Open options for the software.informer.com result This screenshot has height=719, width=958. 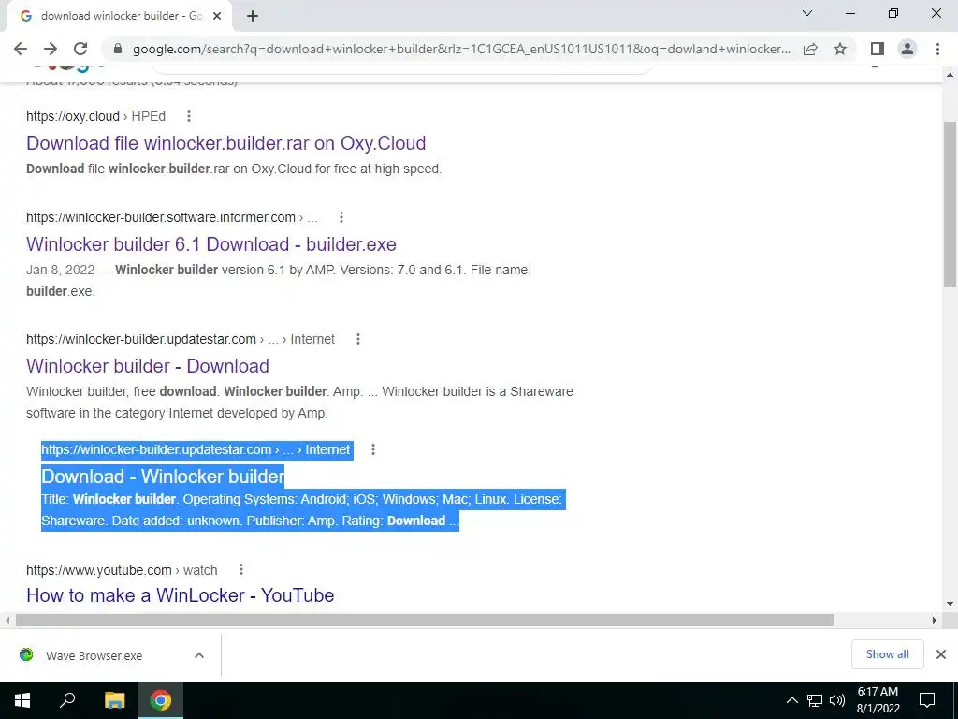pyautogui.click(x=341, y=217)
